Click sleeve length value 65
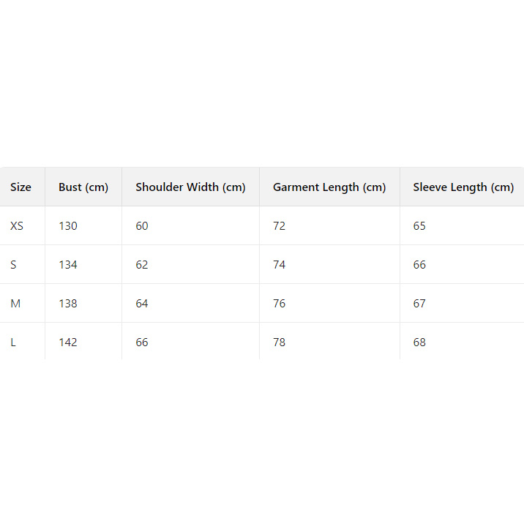Viewport: 524px width, 524px height. pyautogui.click(x=419, y=226)
